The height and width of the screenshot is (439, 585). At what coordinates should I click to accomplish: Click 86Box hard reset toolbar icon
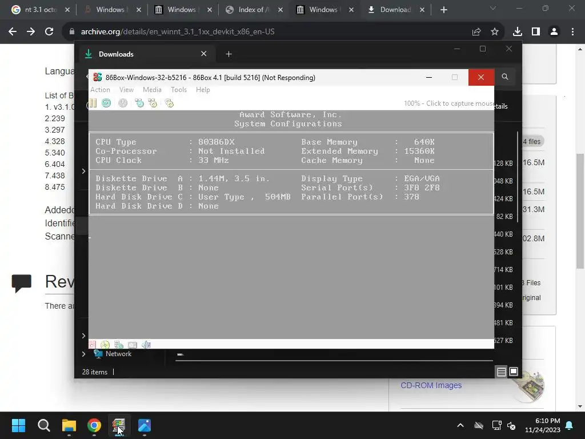[106, 103]
